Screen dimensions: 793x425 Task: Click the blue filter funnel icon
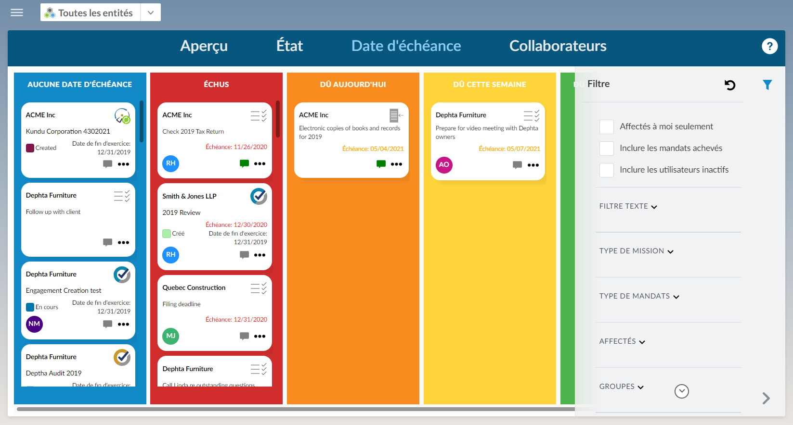767,85
